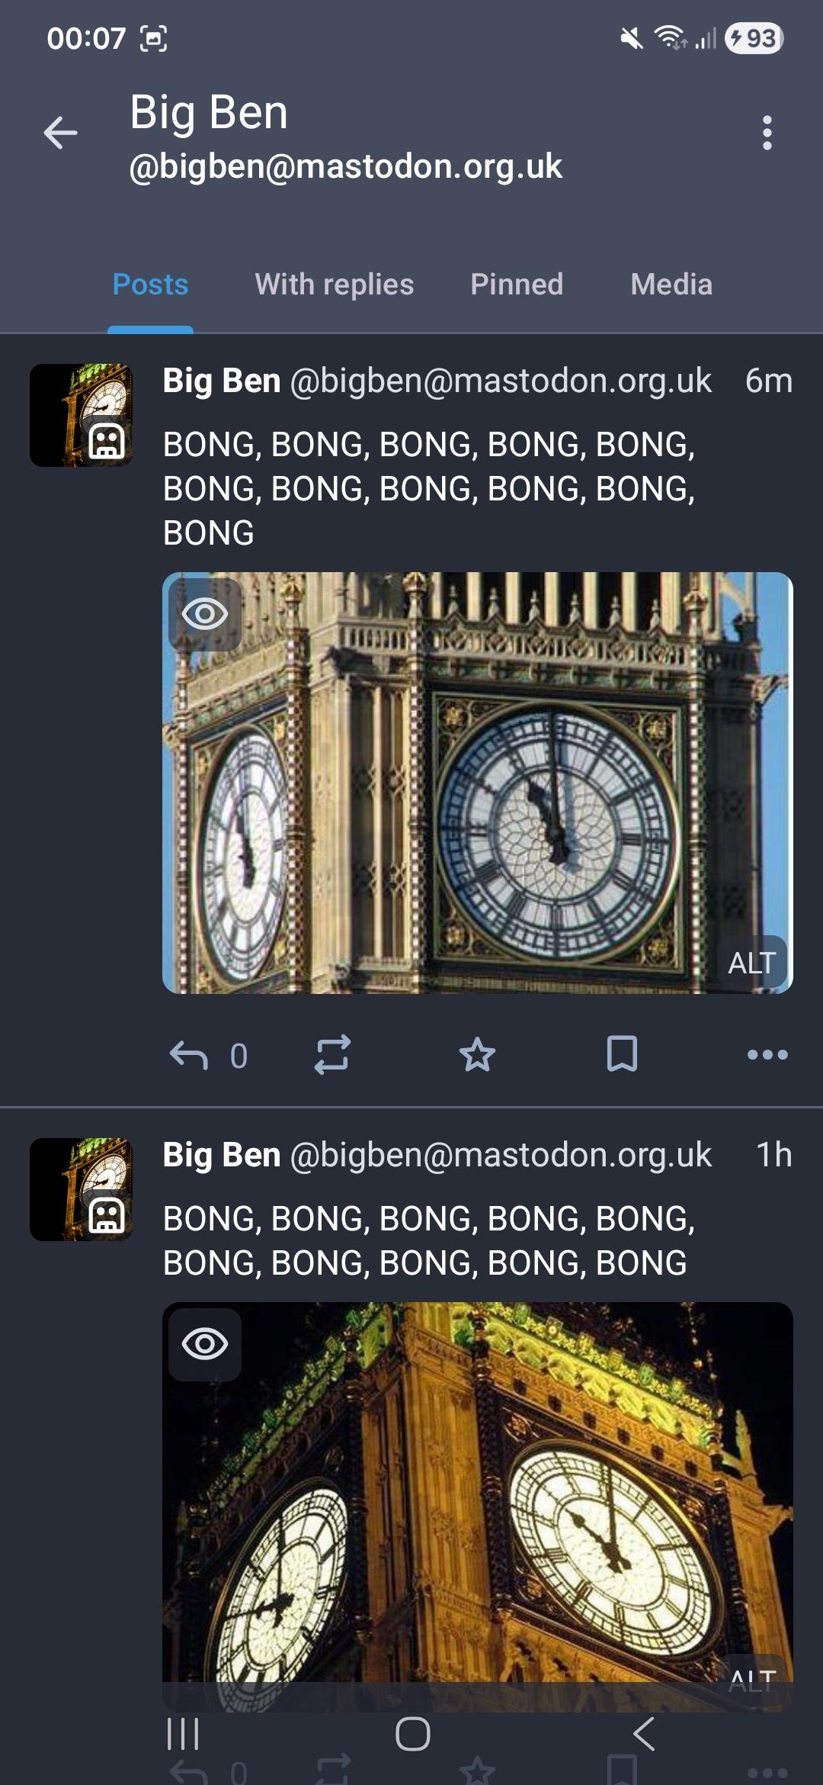Screen dimensions: 823x1785
Task: Show ALT text for daytime clock image
Action: [751, 963]
